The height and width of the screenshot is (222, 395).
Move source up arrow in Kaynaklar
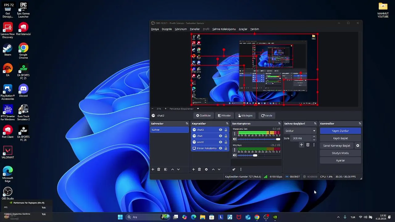213,169
